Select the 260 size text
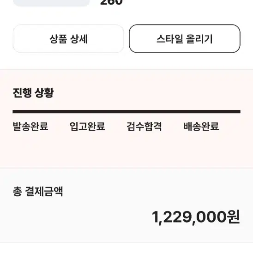 (111, 2)
